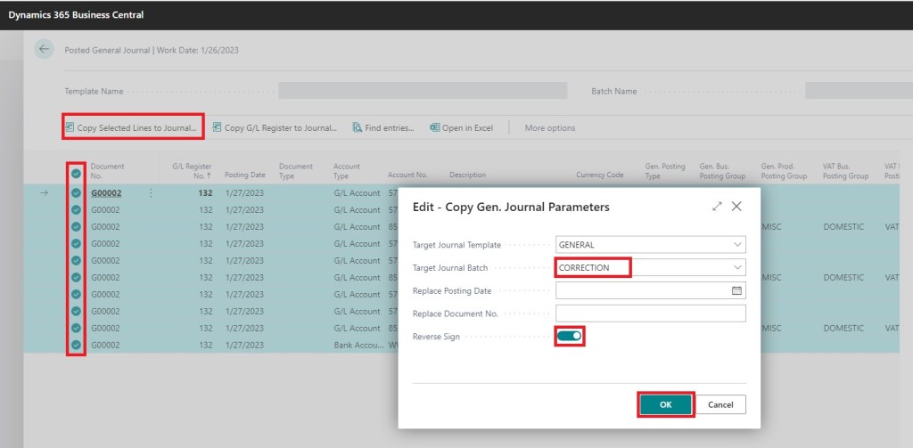This screenshot has width=913, height=448.
Task: Close the Copy Gen. Journal Parameters dialog
Action: pos(736,206)
